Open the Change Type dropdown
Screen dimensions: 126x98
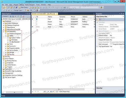click(x=18, y=10)
